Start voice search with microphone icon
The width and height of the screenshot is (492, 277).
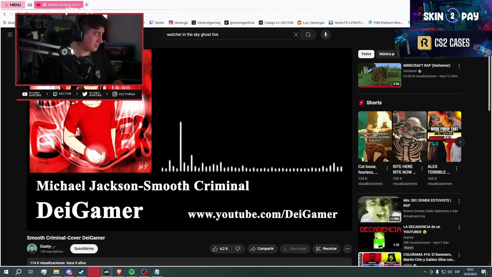(x=326, y=35)
